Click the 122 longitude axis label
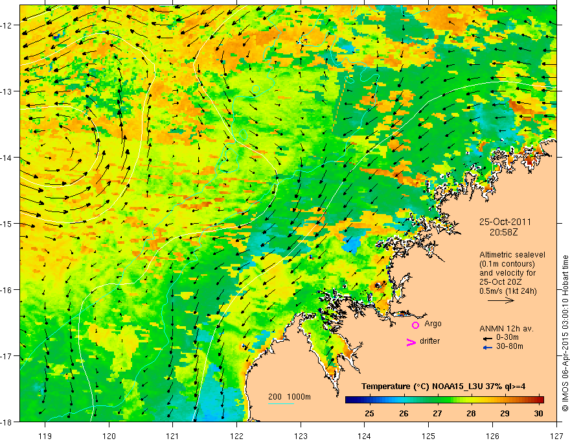570x441 pixels. (x=236, y=436)
